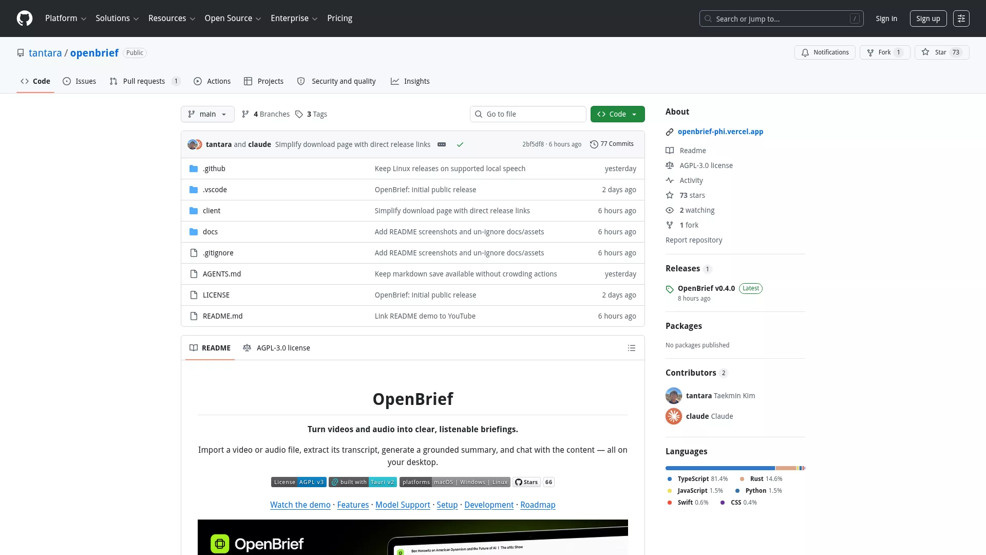Click the Rust segment of languages bar
This screenshot has height=555, width=986.
point(786,468)
